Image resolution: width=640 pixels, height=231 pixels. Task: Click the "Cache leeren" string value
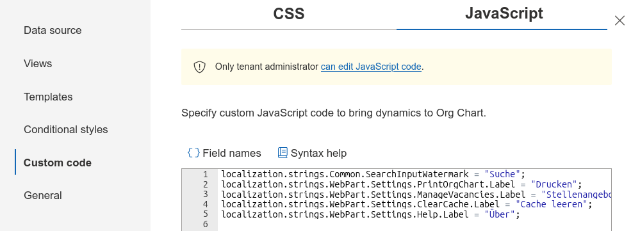[x=552, y=204]
